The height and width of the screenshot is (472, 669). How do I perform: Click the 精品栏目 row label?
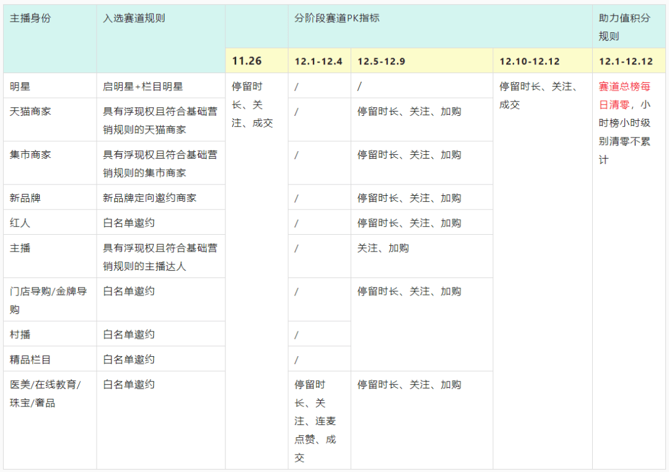(30, 360)
